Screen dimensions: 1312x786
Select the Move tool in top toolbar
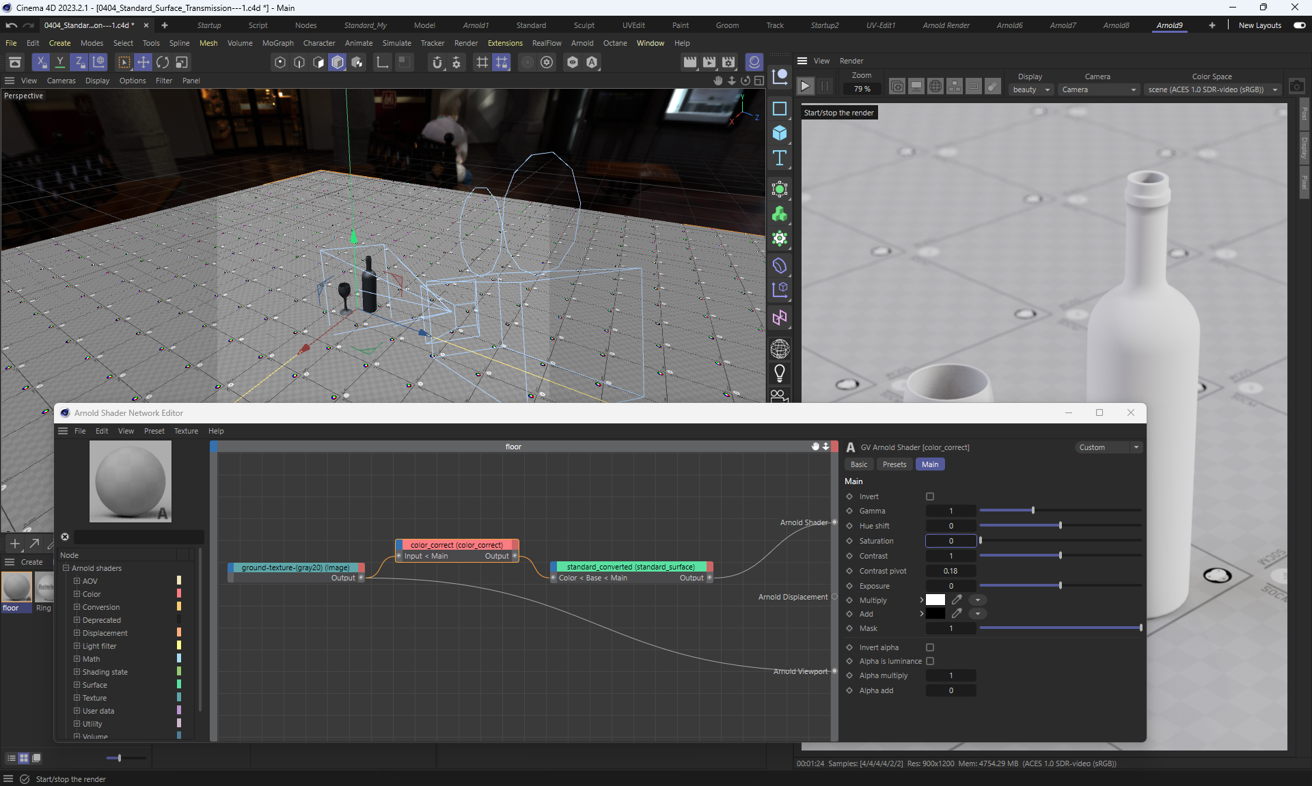click(143, 62)
